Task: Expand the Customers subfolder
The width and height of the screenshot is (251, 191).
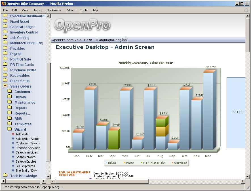Action: pyautogui.click(x=23, y=92)
